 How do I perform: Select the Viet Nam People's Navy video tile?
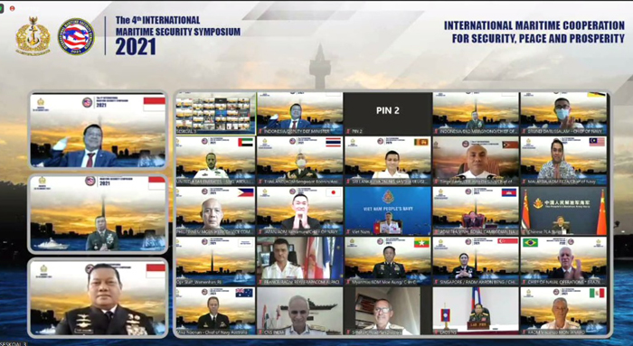click(388, 210)
